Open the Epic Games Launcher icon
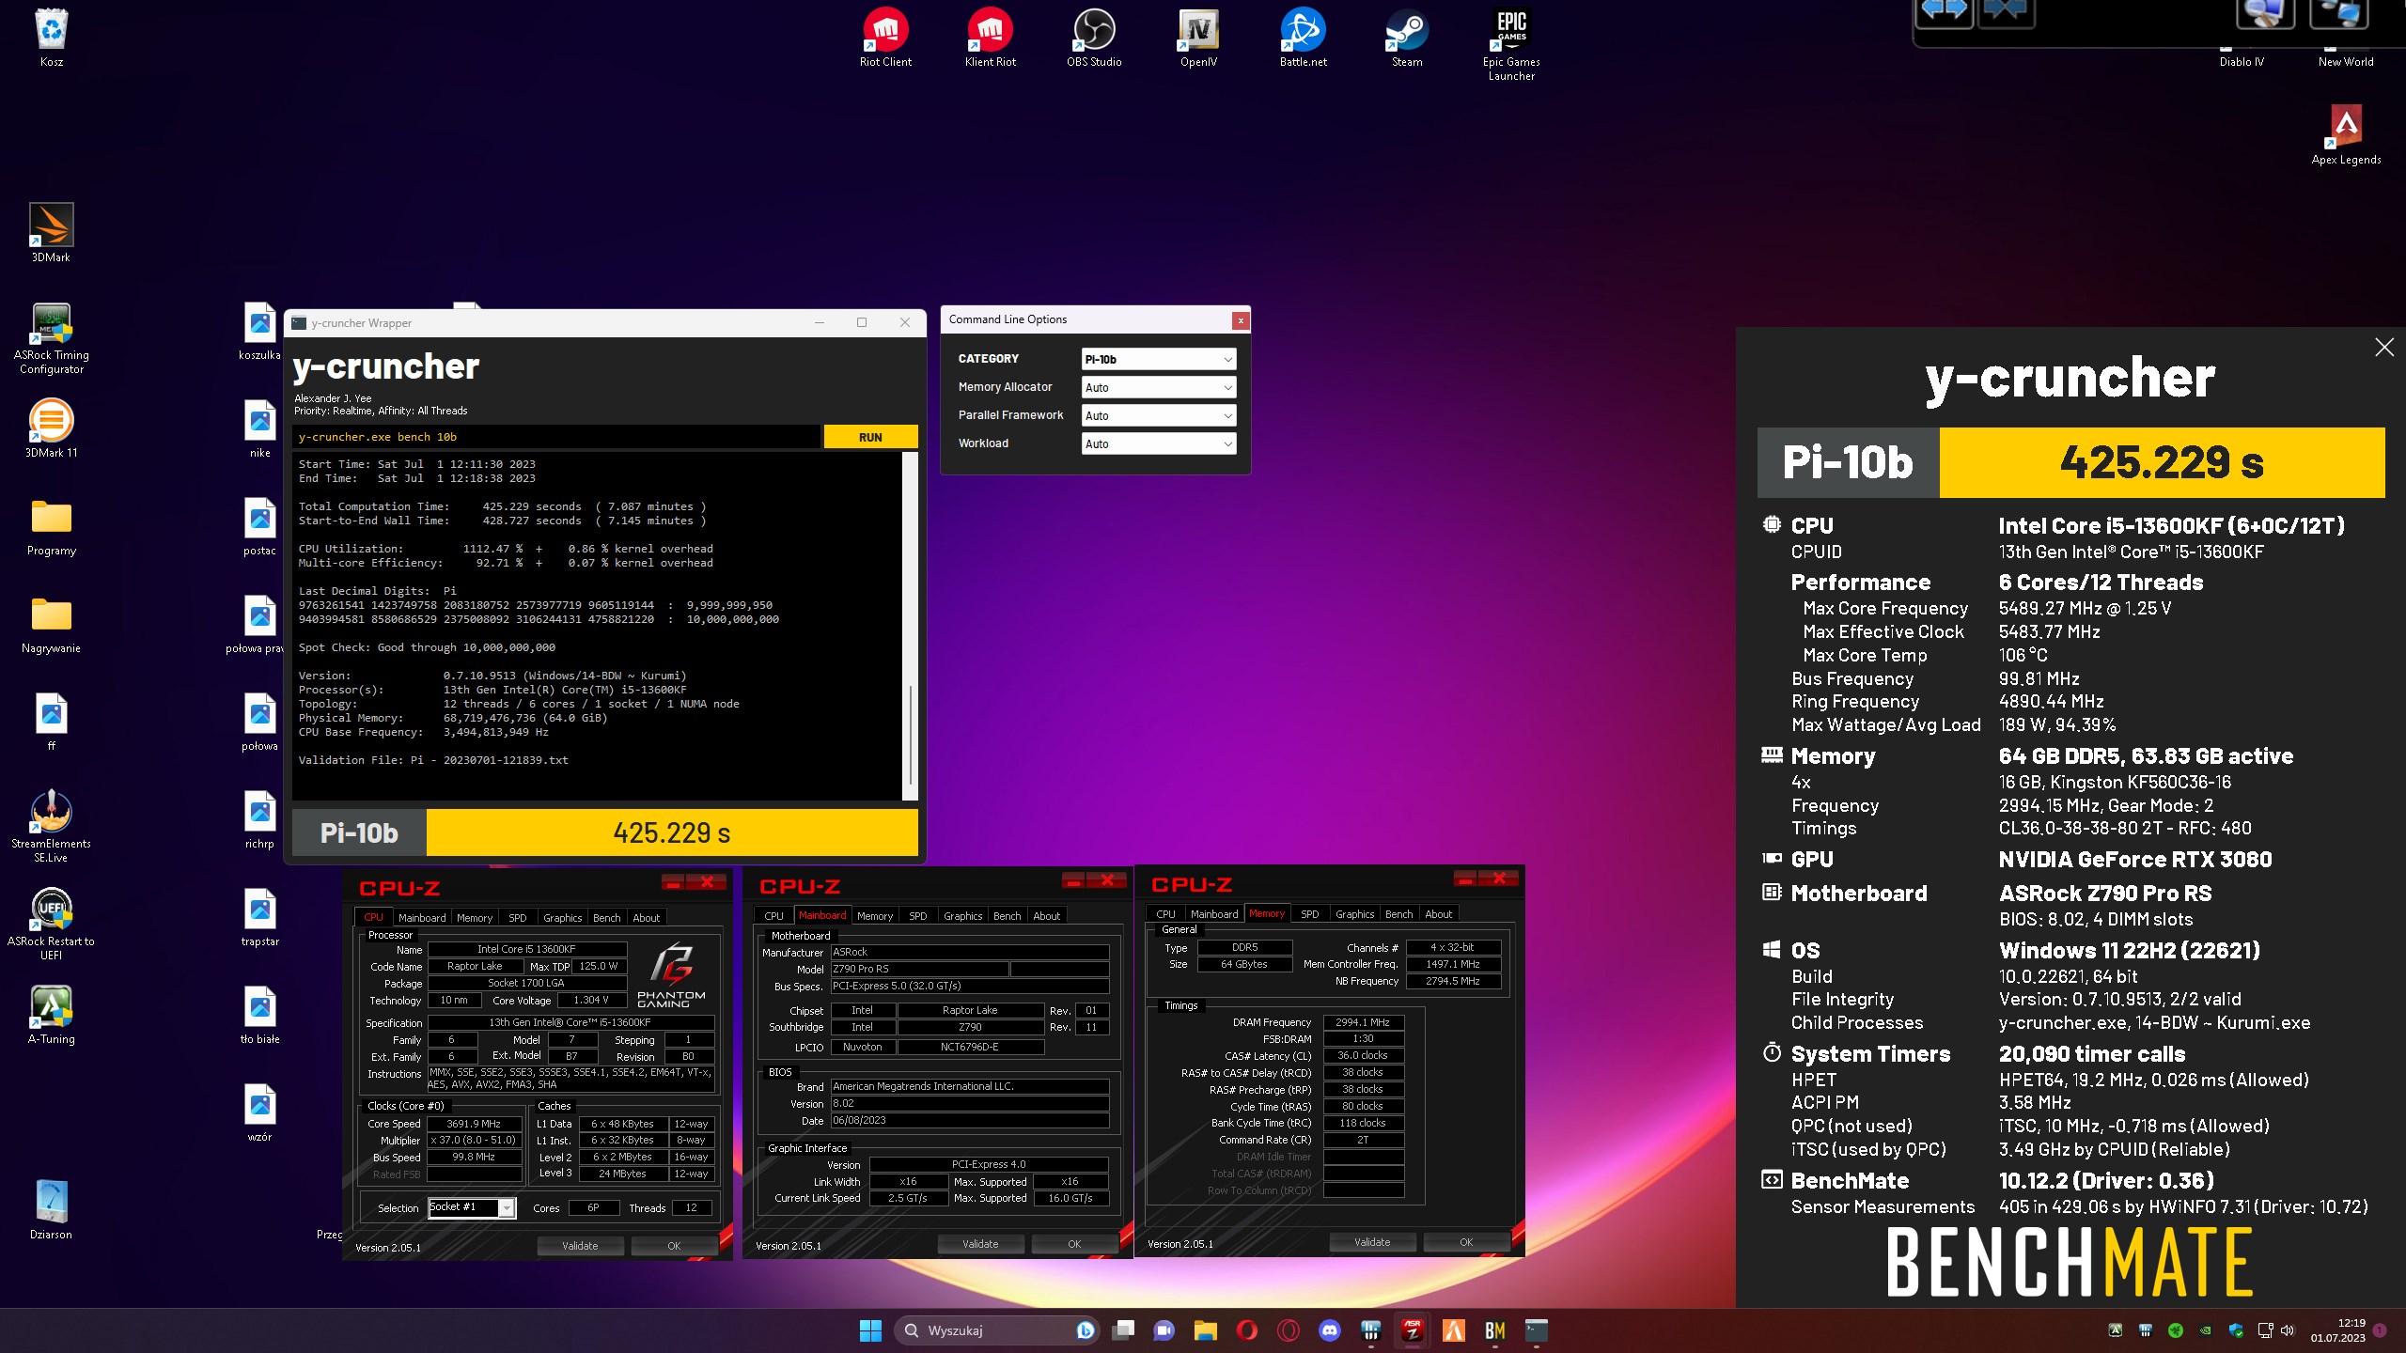2406x1353 pixels. [1511, 44]
